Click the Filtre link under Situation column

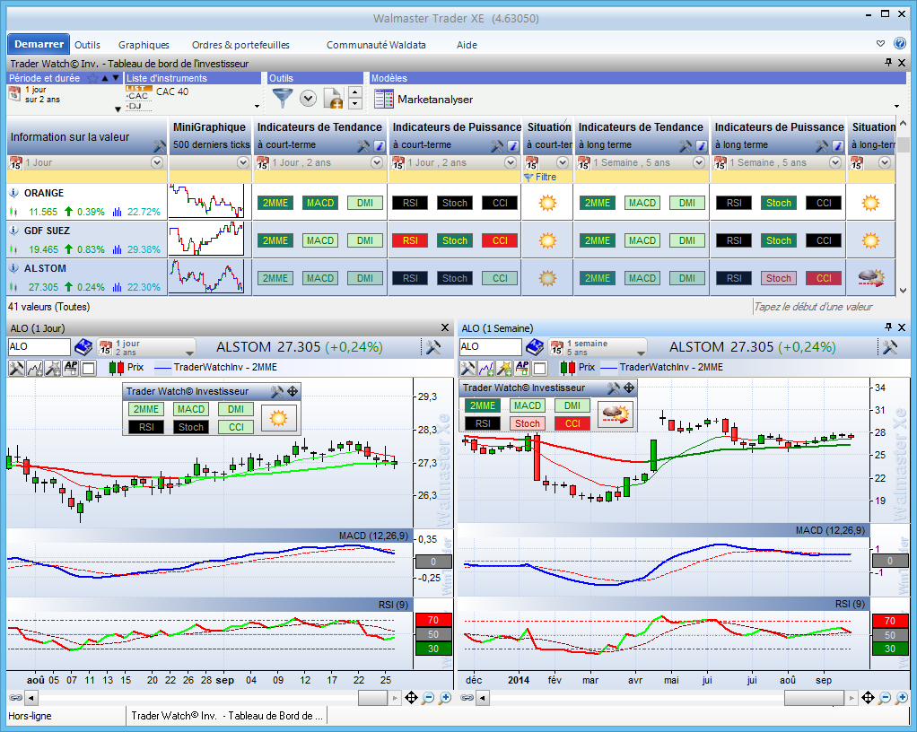point(540,177)
